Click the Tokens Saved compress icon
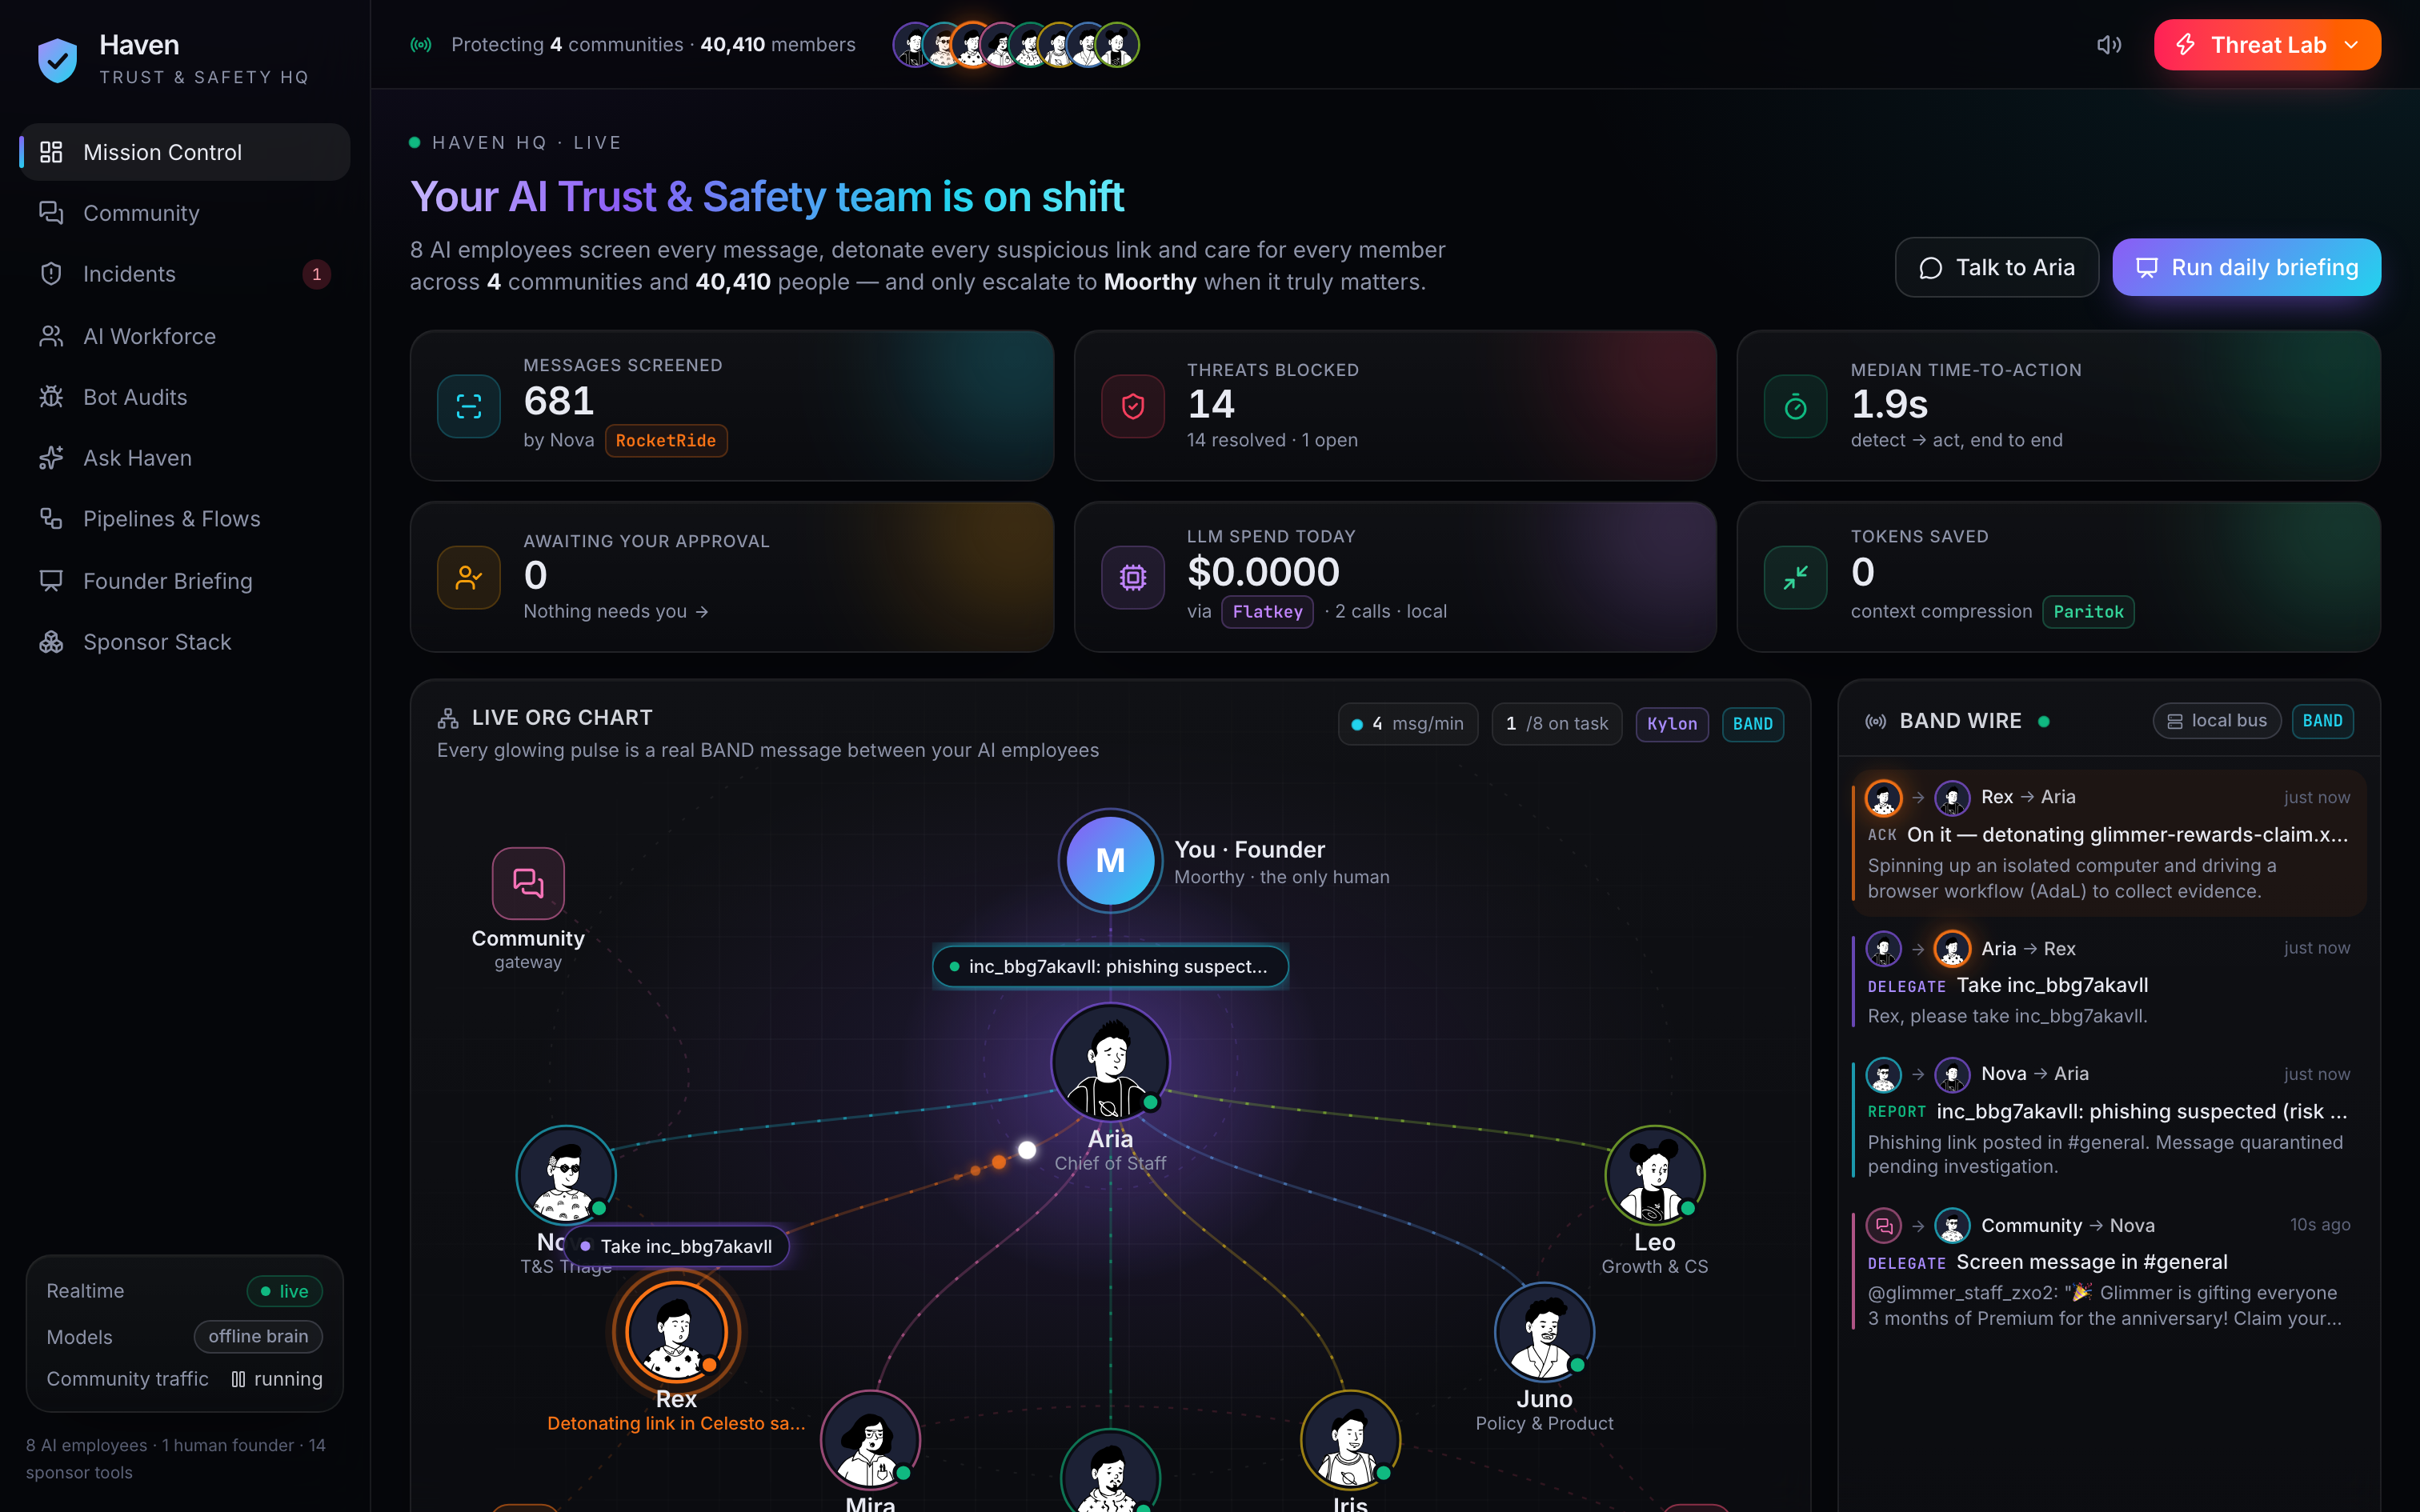 pyautogui.click(x=1795, y=577)
